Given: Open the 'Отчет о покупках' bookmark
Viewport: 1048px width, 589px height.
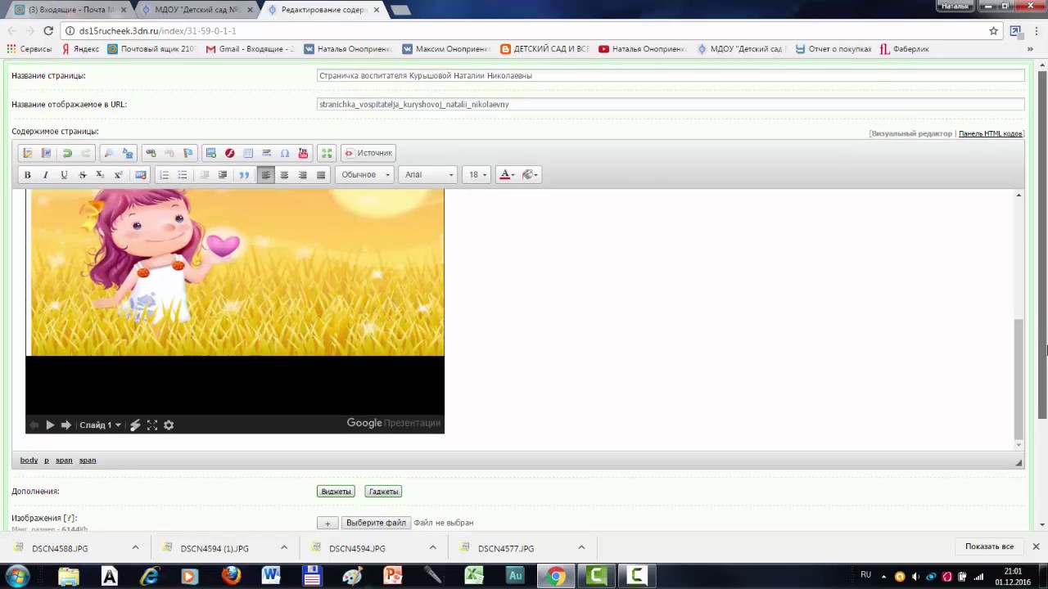Looking at the screenshot, I should [x=833, y=49].
